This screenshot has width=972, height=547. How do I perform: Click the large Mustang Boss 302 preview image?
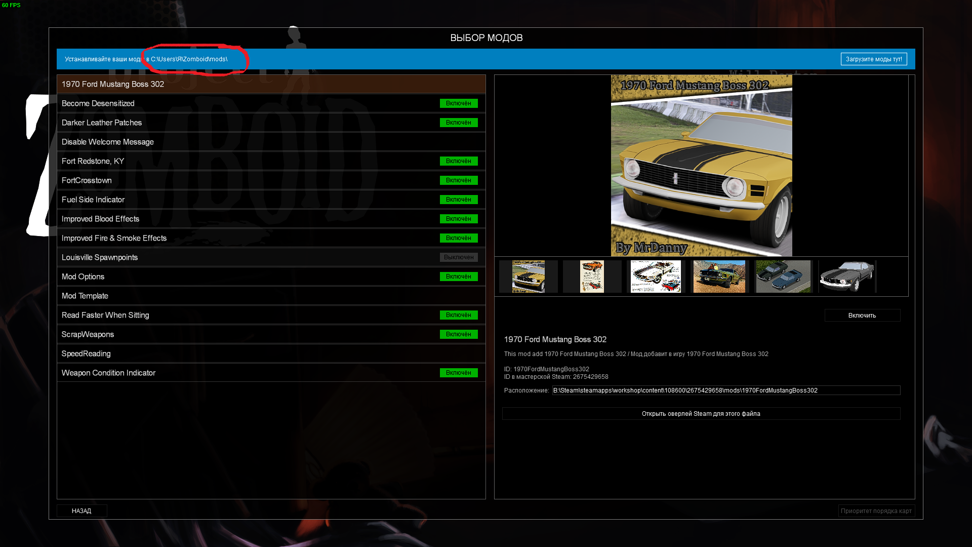tap(701, 166)
